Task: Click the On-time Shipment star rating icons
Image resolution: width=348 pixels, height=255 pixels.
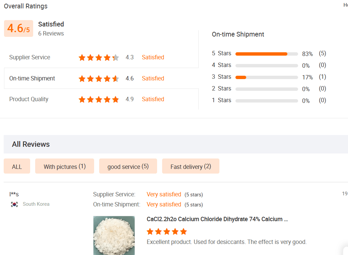Action: tap(98, 79)
